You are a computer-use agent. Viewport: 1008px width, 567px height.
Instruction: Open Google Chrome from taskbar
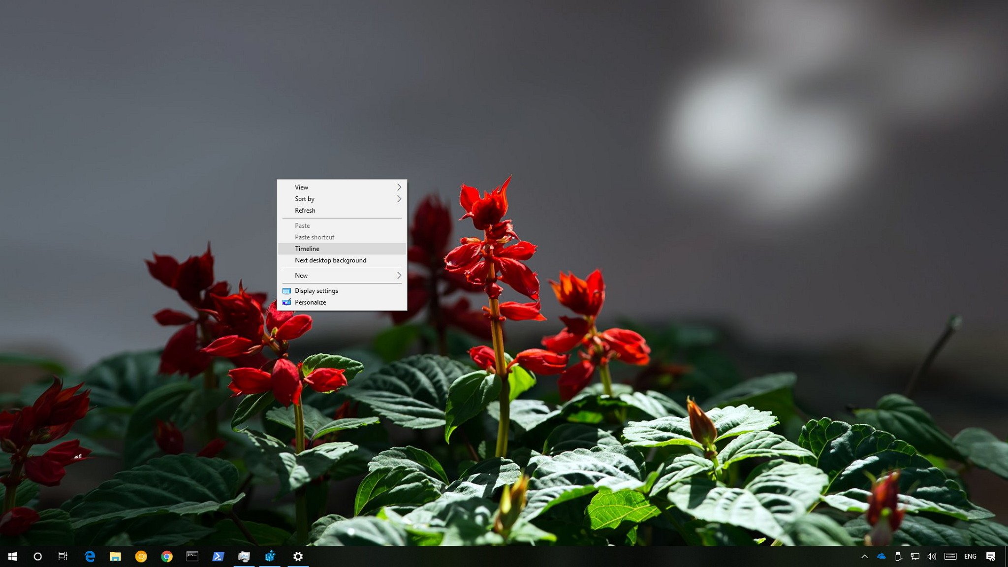click(x=166, y=556)
